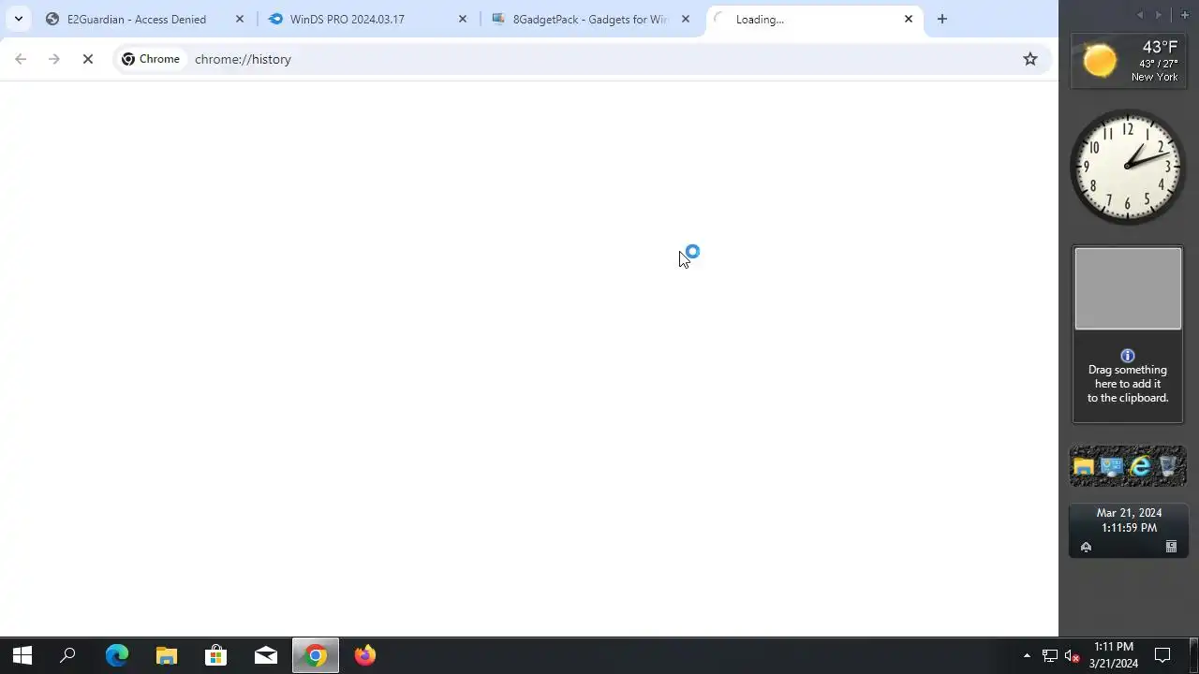The image size is (1199, 674).
Task: Show hidden system tray icons
Action: (x=1027, y=655)
